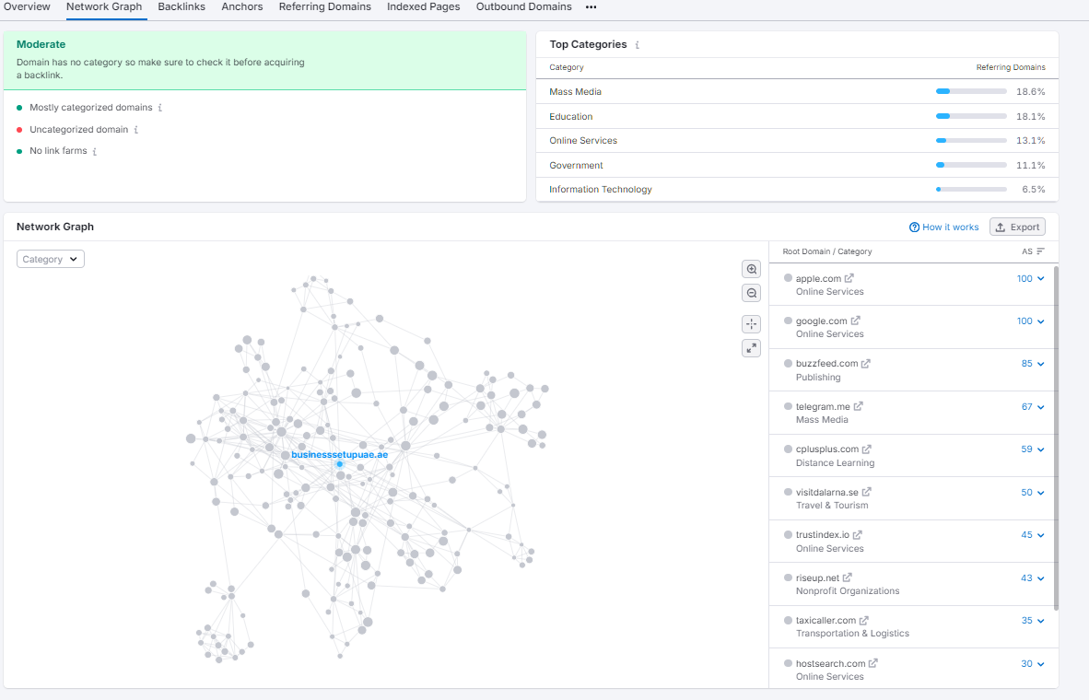The image size is (1089, 700).
Task: Open apple.com via its external link icon
Action: click(849, 278)
